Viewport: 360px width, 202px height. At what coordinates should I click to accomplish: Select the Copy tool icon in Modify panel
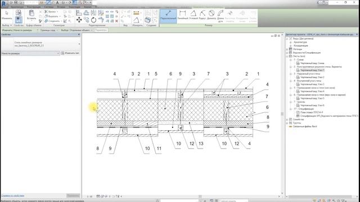[x=86, y=20]
